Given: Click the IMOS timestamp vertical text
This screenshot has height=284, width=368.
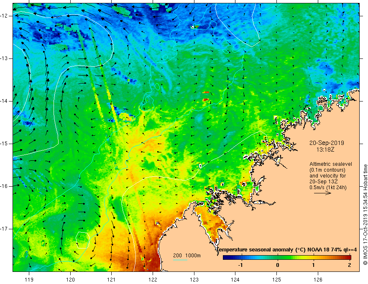Looking at the screenshot, I should (365, 215).
